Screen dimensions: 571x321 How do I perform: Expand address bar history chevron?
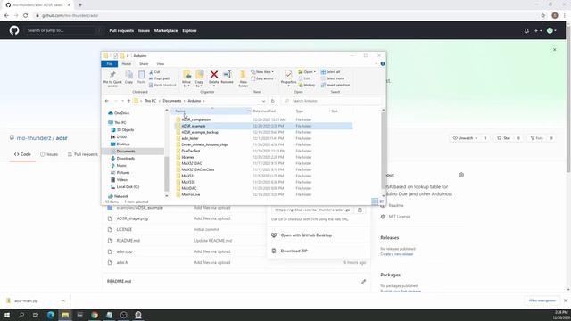pos(263,101)
